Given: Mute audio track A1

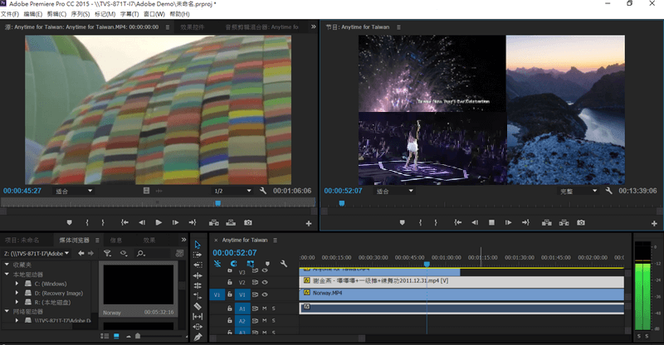Looking at the screenshot, I should pos(265,309).
